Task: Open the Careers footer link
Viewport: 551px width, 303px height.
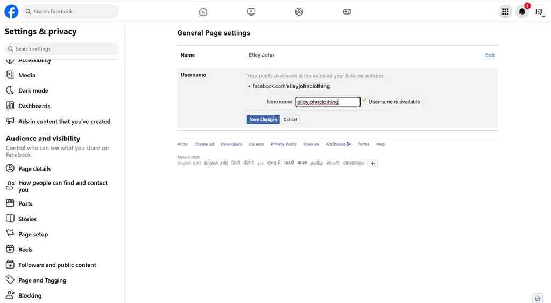Action: tap(256, 144)
